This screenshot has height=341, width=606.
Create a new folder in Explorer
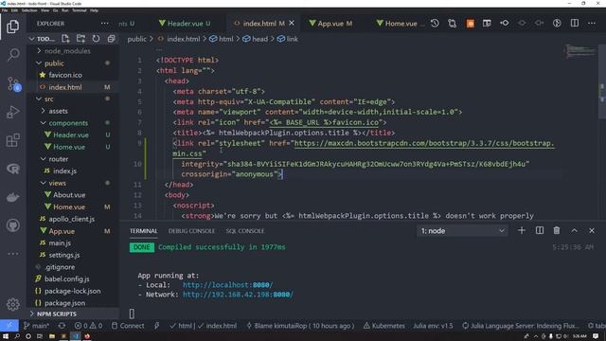pyautogui.click(x=80, y=39)
